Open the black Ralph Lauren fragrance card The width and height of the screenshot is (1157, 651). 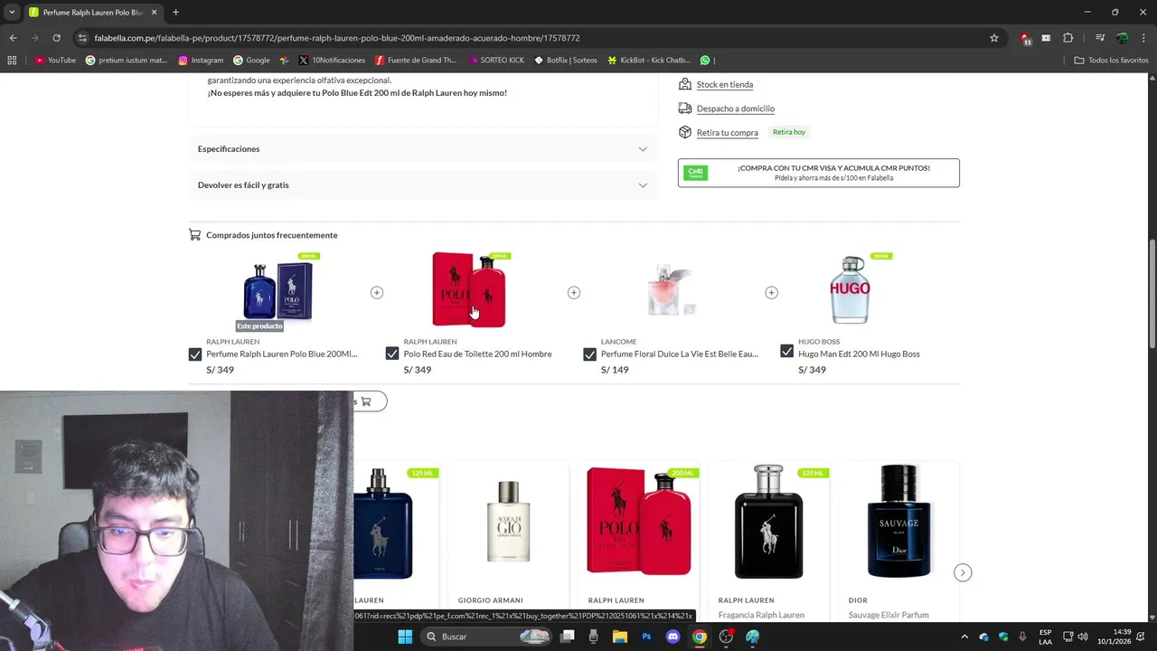[769, 541]
